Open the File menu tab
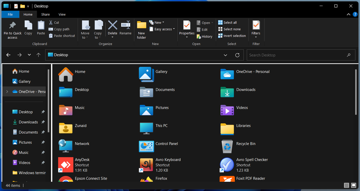Screen dimensions: 360x191 10,14
